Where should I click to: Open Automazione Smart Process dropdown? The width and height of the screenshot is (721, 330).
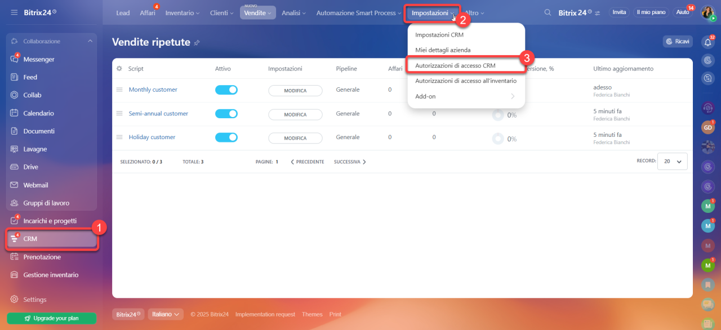coord(359,12)
